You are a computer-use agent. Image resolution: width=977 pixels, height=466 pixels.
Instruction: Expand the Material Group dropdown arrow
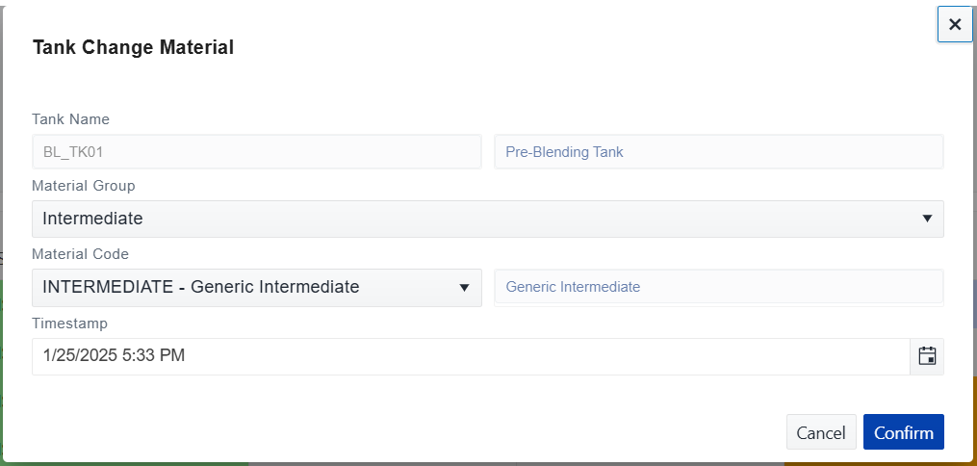927,219
